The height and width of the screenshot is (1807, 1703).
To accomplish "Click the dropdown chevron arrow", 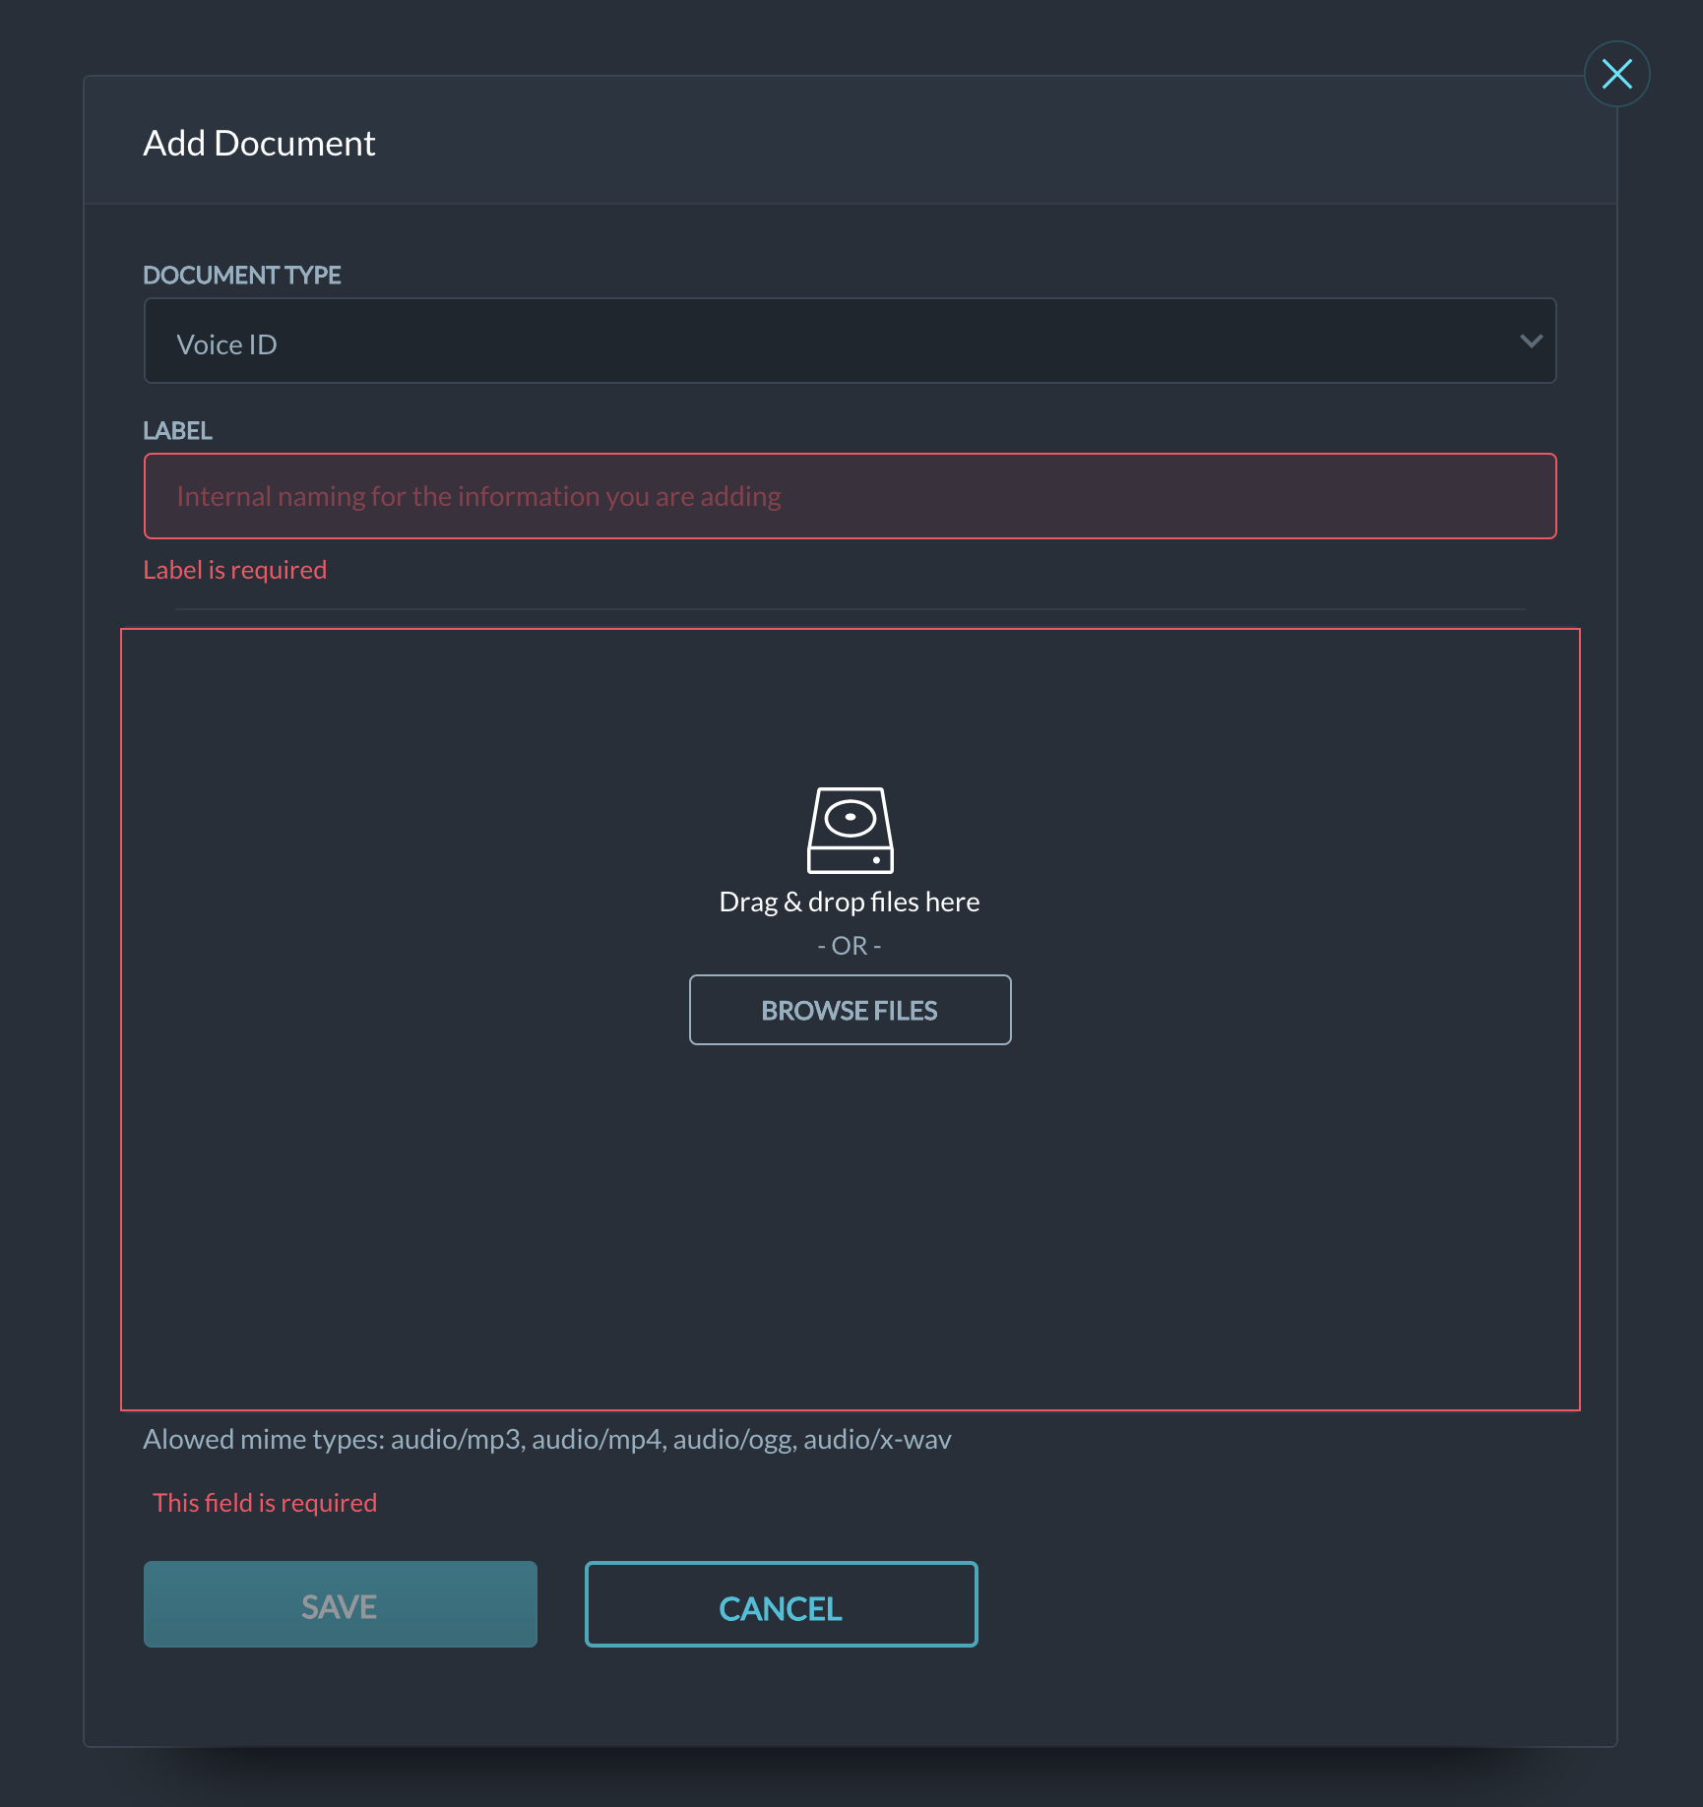I will 1531,342.
